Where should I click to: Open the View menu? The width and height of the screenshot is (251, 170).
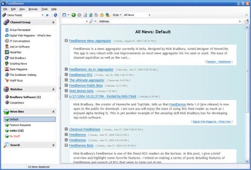(x=22, y=9)
